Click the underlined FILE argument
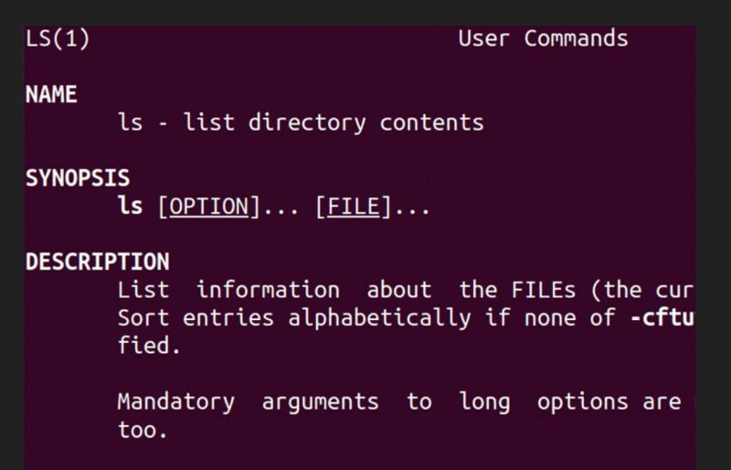Viewport: 731px width, 470px height. click(x=353, y=207)
